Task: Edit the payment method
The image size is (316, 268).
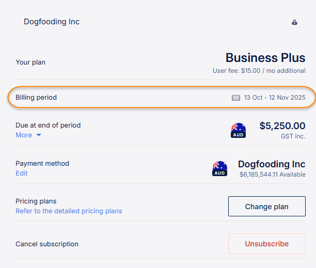Action: click(22, 174)
